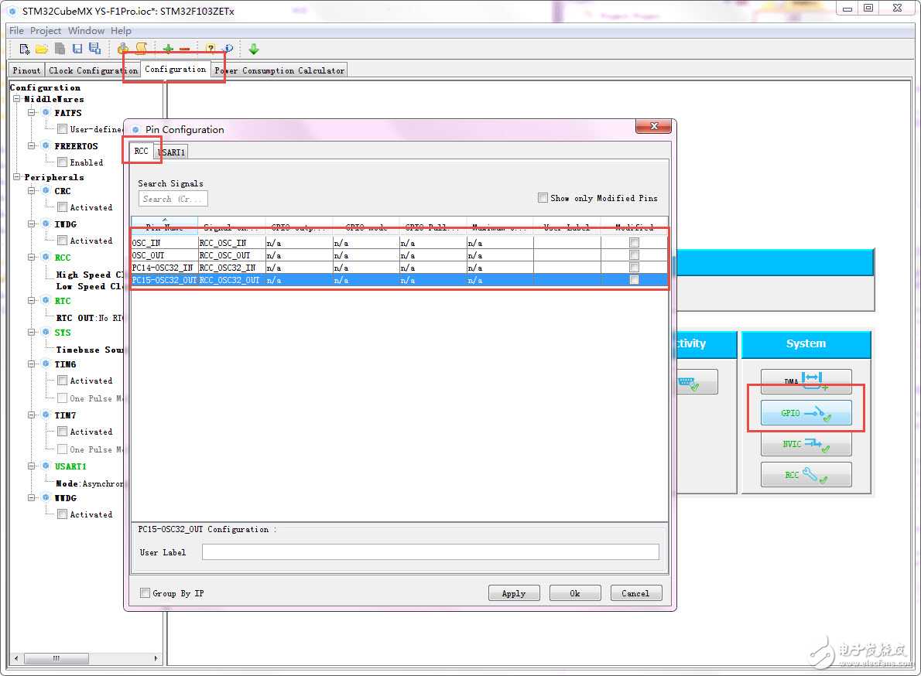921x676 pixels.
Task: Switch to the USART1 tab in dialog
Action: (172, 152)
